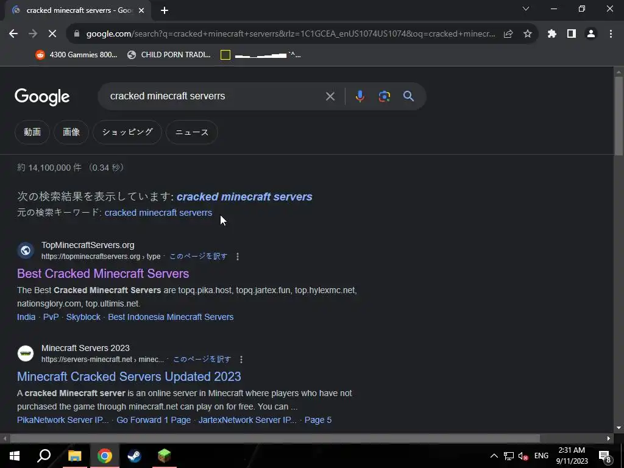Open the Chrome side panel
The image size is (624, 468).
pos(572,34)
